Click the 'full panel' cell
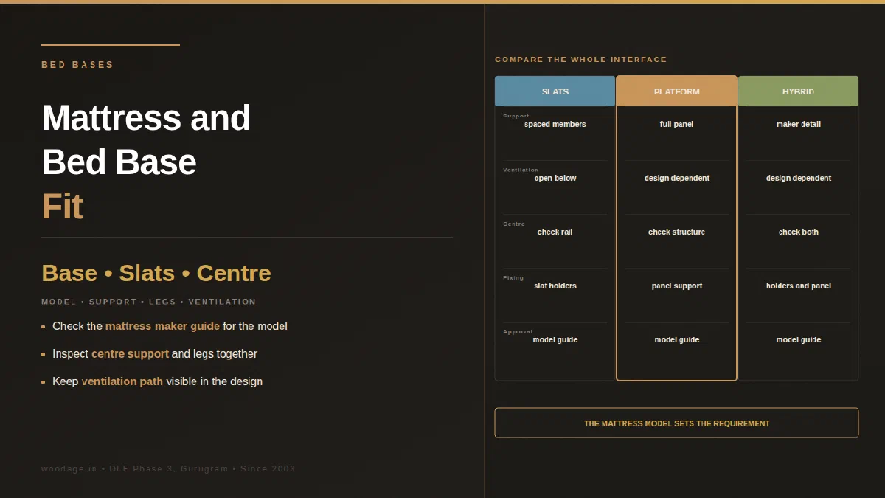The image size is (885, 498). 676,124
